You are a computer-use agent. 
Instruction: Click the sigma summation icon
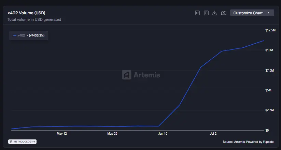point(206,13)
